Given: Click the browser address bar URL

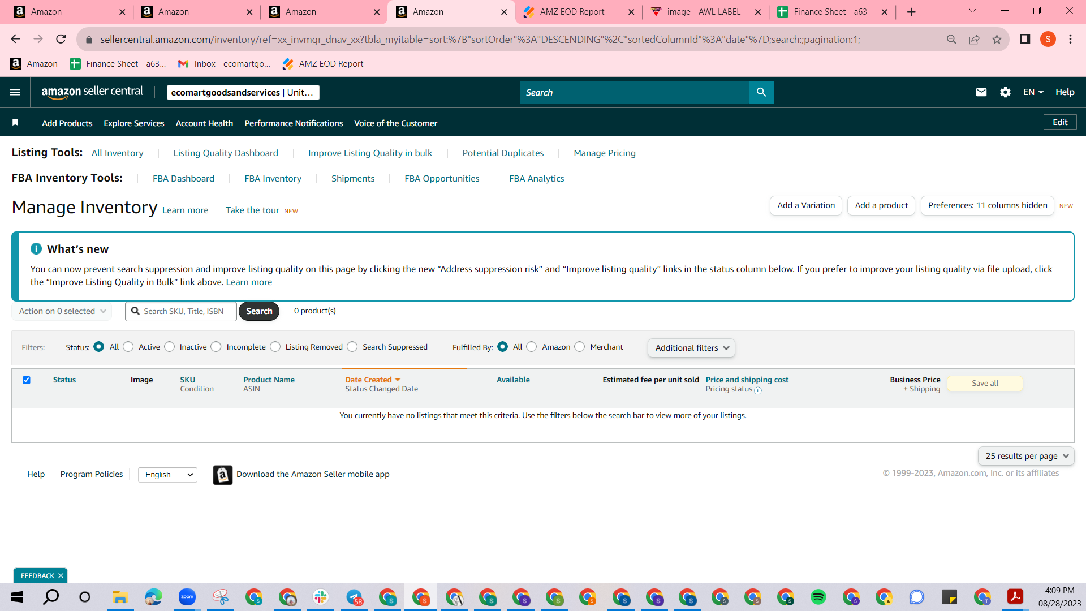Looking at the screenshot, I should point(480,40).
